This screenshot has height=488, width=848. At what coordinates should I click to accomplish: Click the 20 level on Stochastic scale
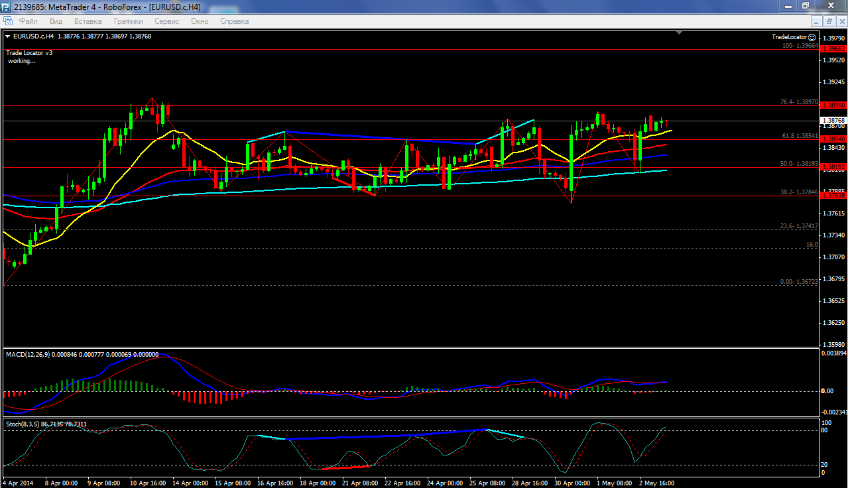tap(825, 465)
